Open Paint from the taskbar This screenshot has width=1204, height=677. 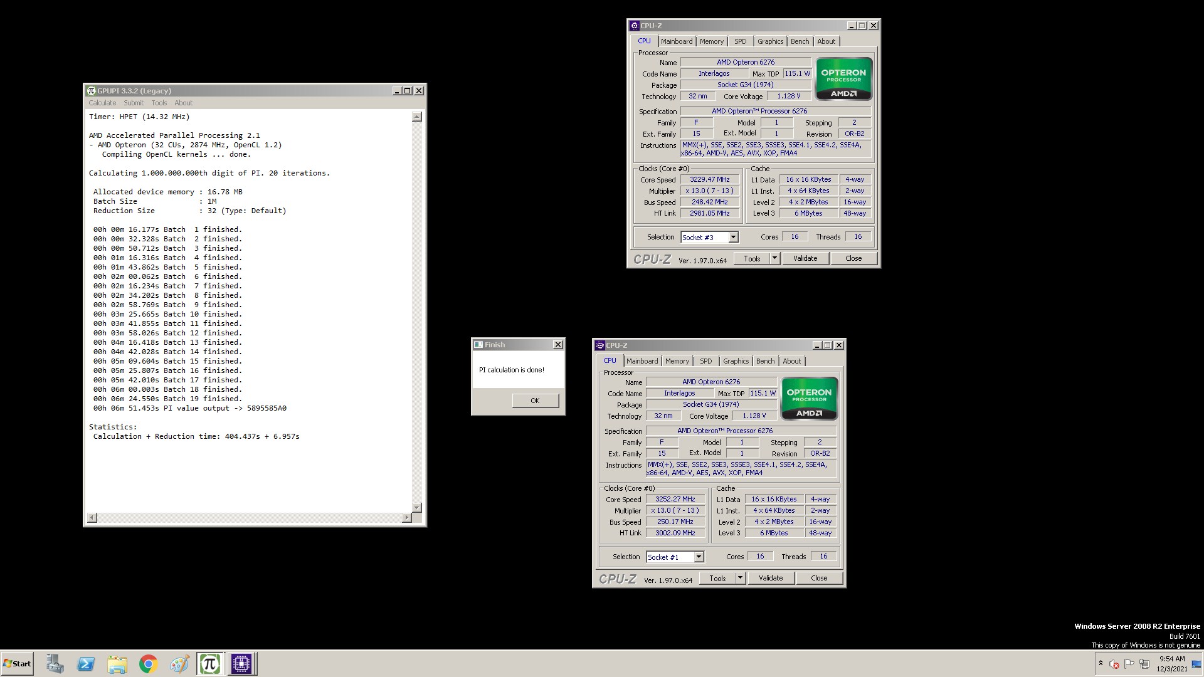pos(179,664)
